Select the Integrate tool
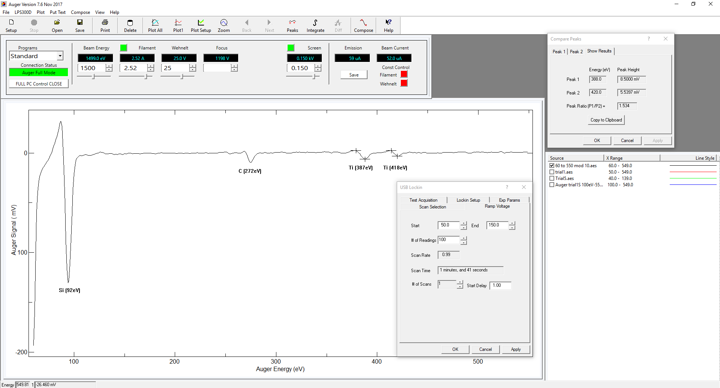Image resolution: width=720 pixels, height=388 pixels. point(315,25)
